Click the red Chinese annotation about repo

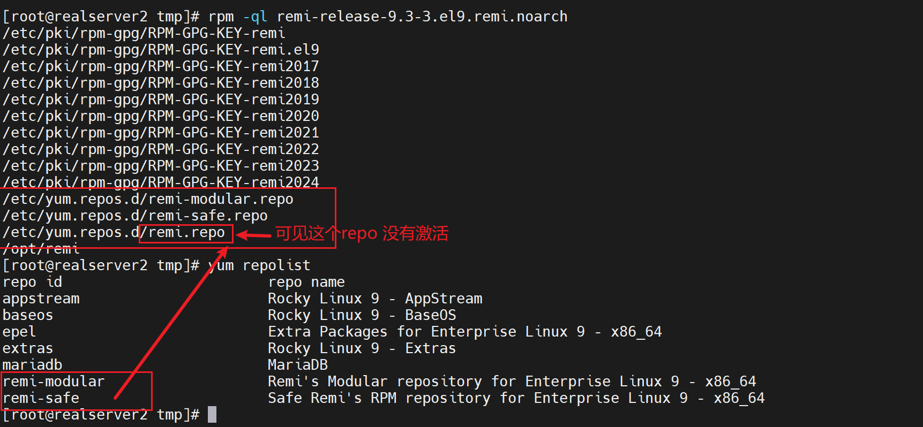[x=362, y=233]
